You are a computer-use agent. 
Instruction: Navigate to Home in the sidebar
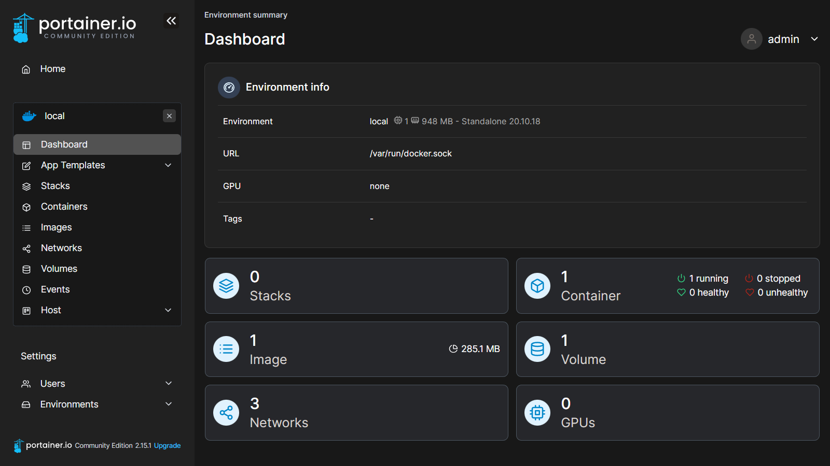(x=52, y=69)
